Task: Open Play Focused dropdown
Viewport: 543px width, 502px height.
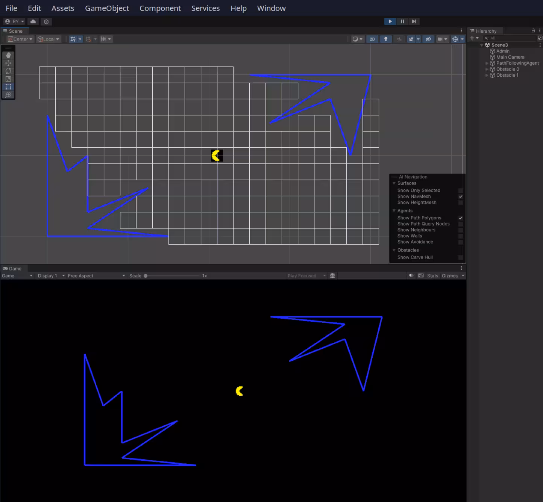Action: tap(306, 276)
